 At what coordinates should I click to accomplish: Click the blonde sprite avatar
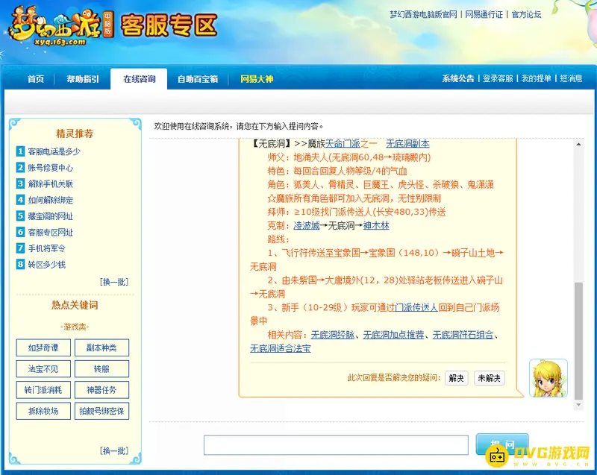(x=548, y=378)
